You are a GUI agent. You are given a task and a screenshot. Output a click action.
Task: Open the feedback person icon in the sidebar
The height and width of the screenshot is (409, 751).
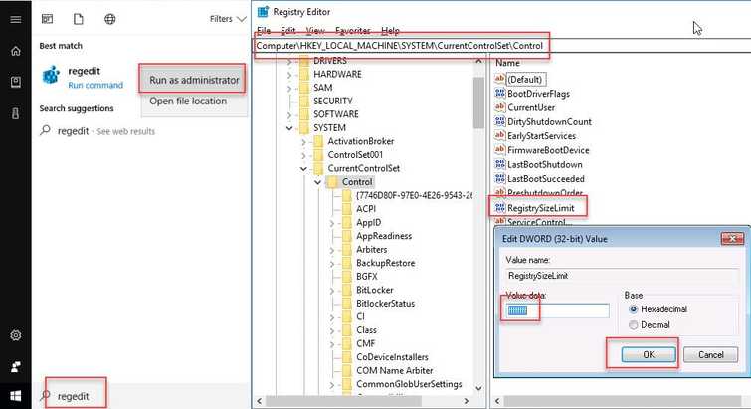click(x=15, y=366)
